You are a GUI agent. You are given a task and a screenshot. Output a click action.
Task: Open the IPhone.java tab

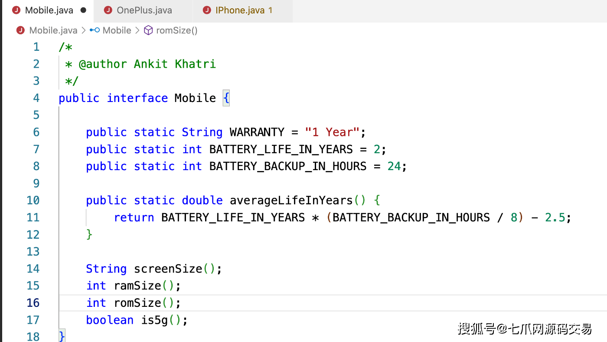coord(243,10)
